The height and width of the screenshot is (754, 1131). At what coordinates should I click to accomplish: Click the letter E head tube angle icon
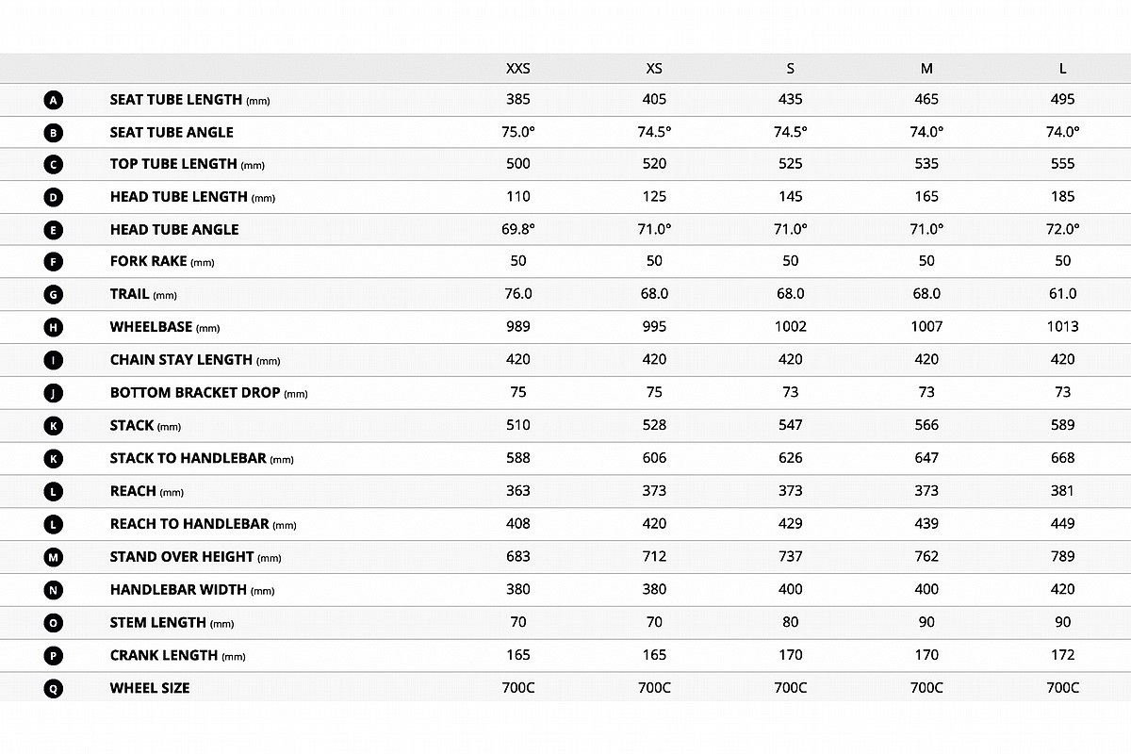(x=54, y=230)
